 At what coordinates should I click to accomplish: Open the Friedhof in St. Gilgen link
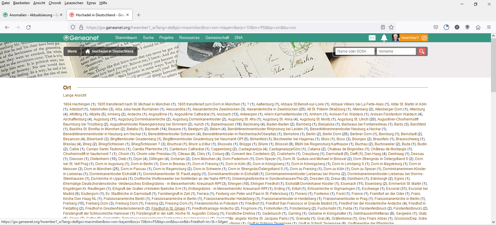tap(168, 208)
